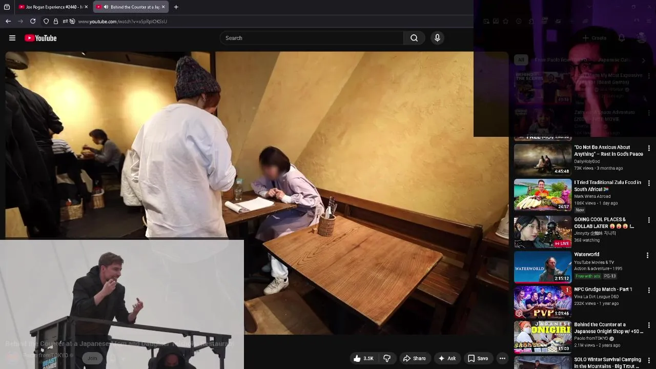
Task: Start voice search with the microphone icon
Action: tap(437, 38)
